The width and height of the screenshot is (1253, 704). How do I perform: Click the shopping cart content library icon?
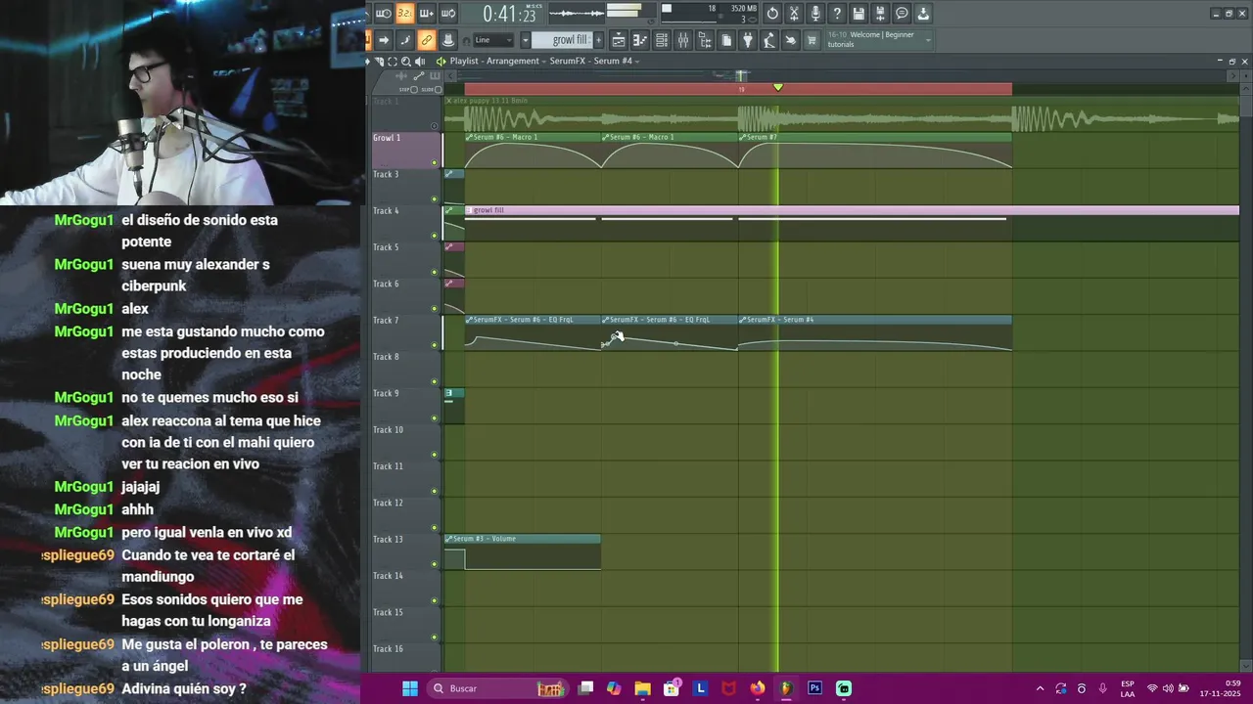pyautogui.click(x=812, y=40)
